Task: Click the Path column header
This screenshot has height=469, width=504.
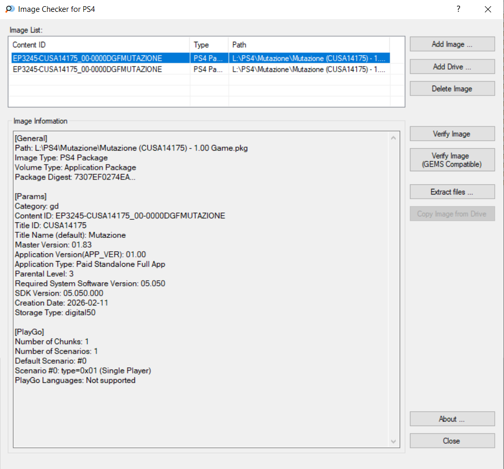Action: [x=308, y=45]
